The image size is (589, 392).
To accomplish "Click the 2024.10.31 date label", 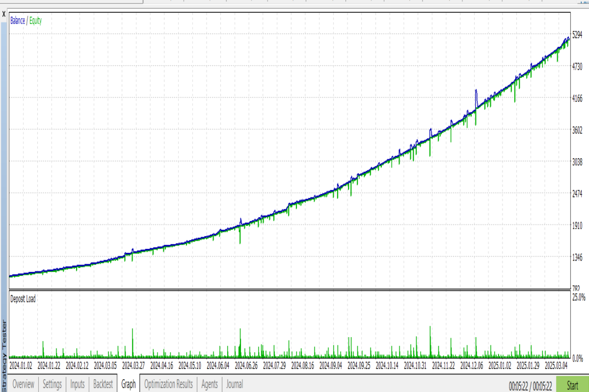I will pyautogui.click(x=415, y=365).
